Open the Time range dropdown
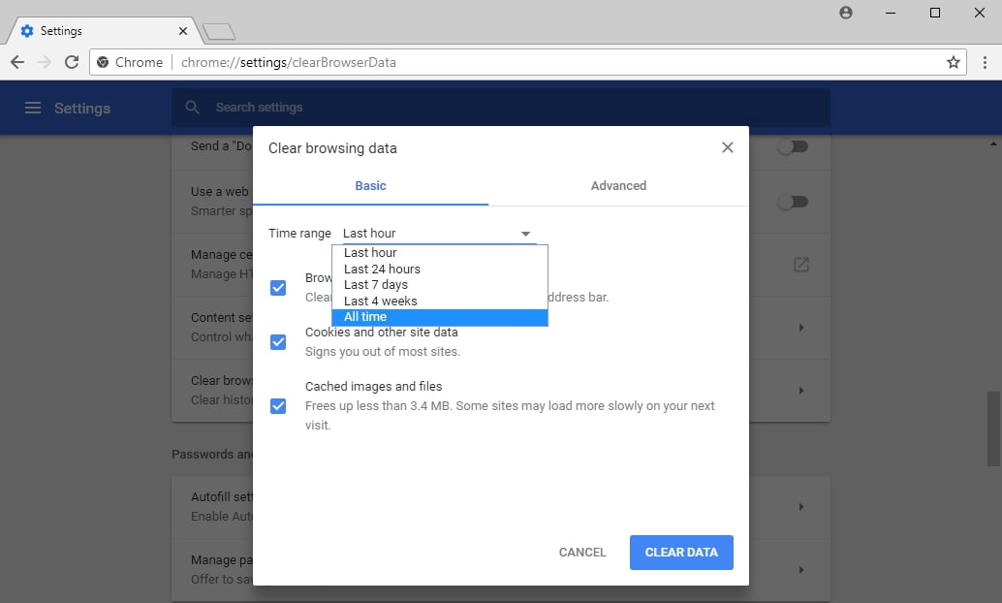This screenshot has height=603, width=1002. (524, 233)
